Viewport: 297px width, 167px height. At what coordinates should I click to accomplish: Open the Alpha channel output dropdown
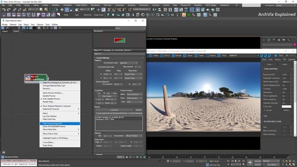[x=134, y=94]
